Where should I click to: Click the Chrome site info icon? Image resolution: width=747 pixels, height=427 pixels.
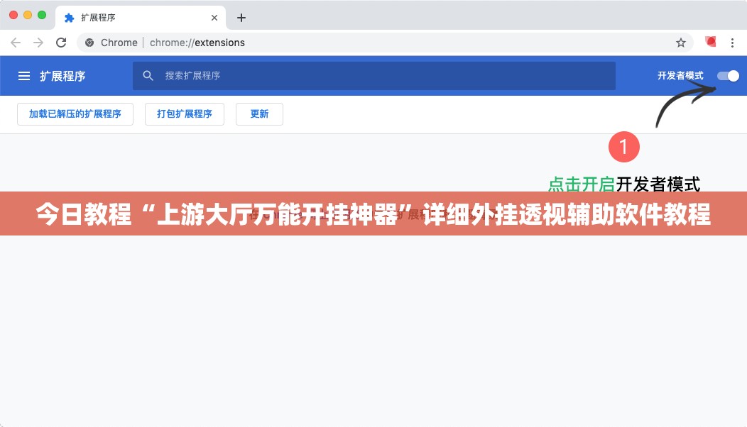click(89, 43)
